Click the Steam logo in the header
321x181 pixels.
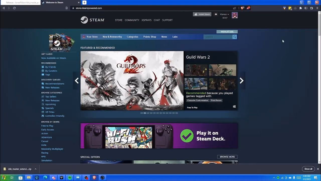click(x=93, y=20)
